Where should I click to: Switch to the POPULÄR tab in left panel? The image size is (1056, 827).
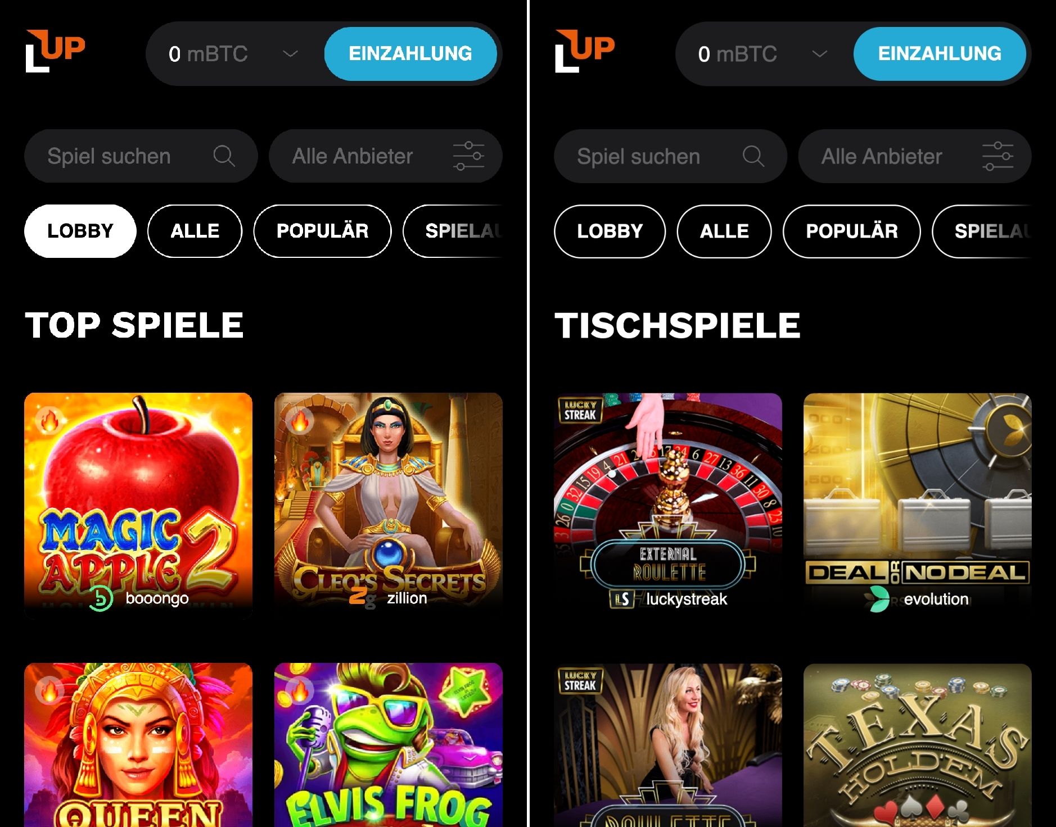tap(322, 231)
